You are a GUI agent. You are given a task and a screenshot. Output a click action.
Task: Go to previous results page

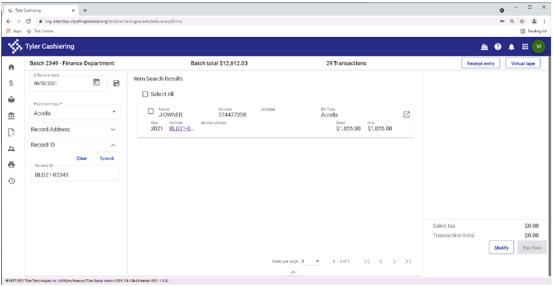click(x=381, y=262)
